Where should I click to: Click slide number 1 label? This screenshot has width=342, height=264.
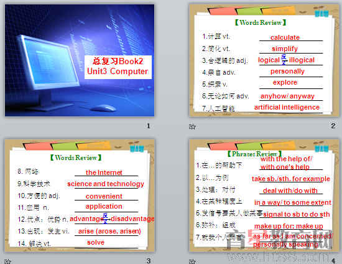[x=149, y=126]
